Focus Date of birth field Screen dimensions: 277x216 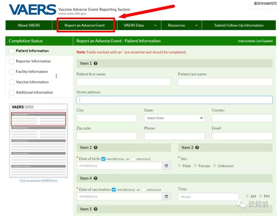point(120,166)
